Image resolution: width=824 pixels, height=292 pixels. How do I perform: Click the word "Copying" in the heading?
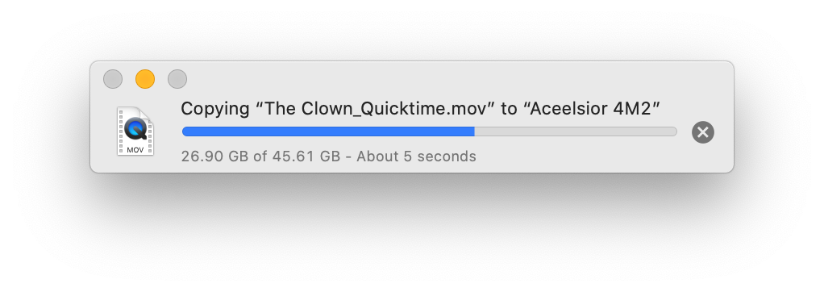[x=215, y=110]
